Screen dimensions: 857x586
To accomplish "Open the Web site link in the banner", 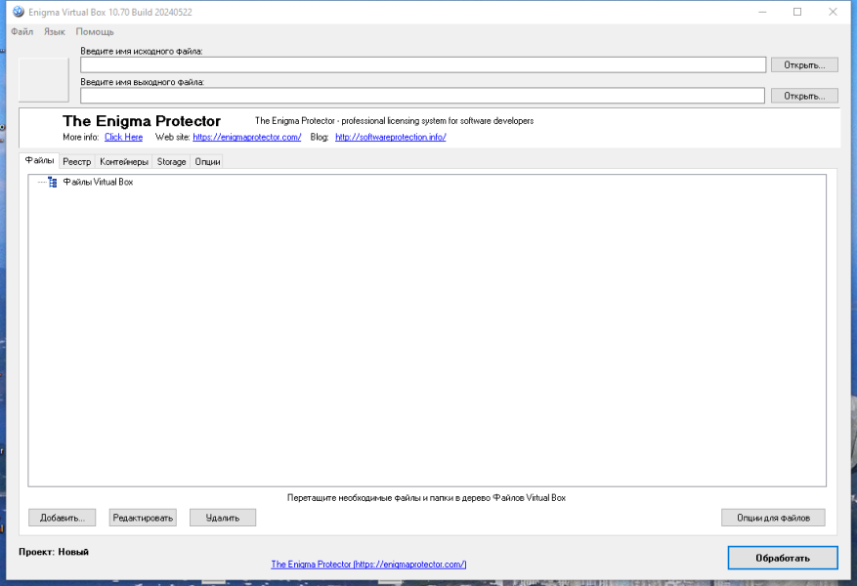I will (247, 137).
